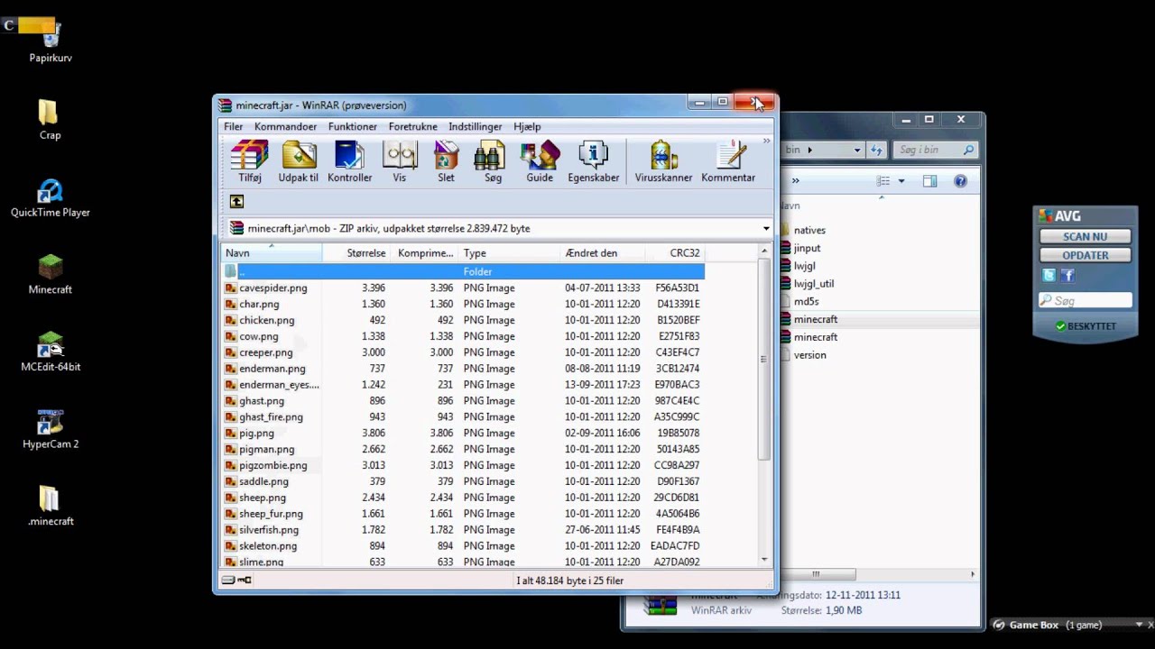Open the archive path dropdown arrow
The width and height of the screenshot is (1155, 649).
(x=766, y=229)
